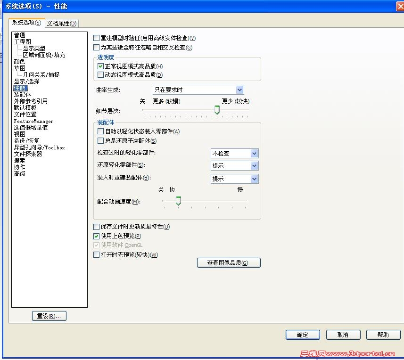Toggle 总是还原子装配体 checkbox
The height and width of the screenshot is (360, 404).
100,141
